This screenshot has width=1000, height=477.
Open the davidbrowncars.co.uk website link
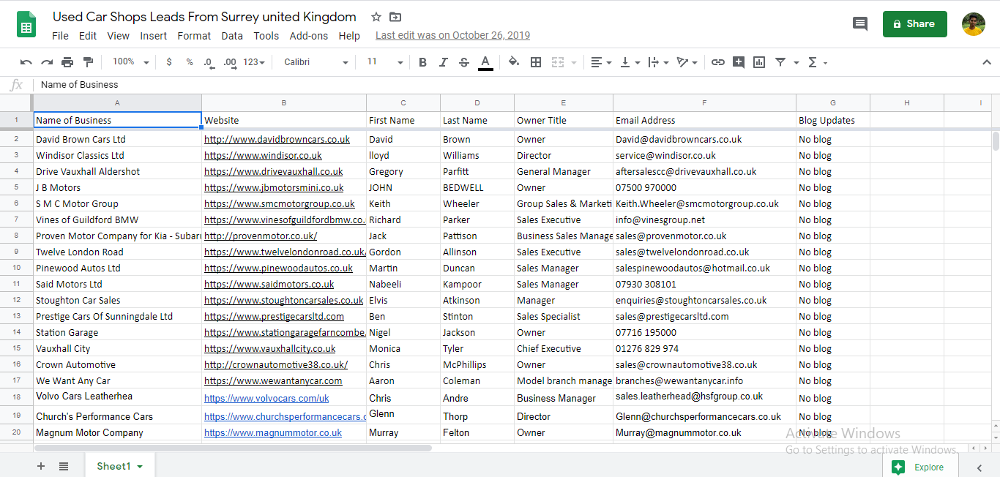coord(277,139)
